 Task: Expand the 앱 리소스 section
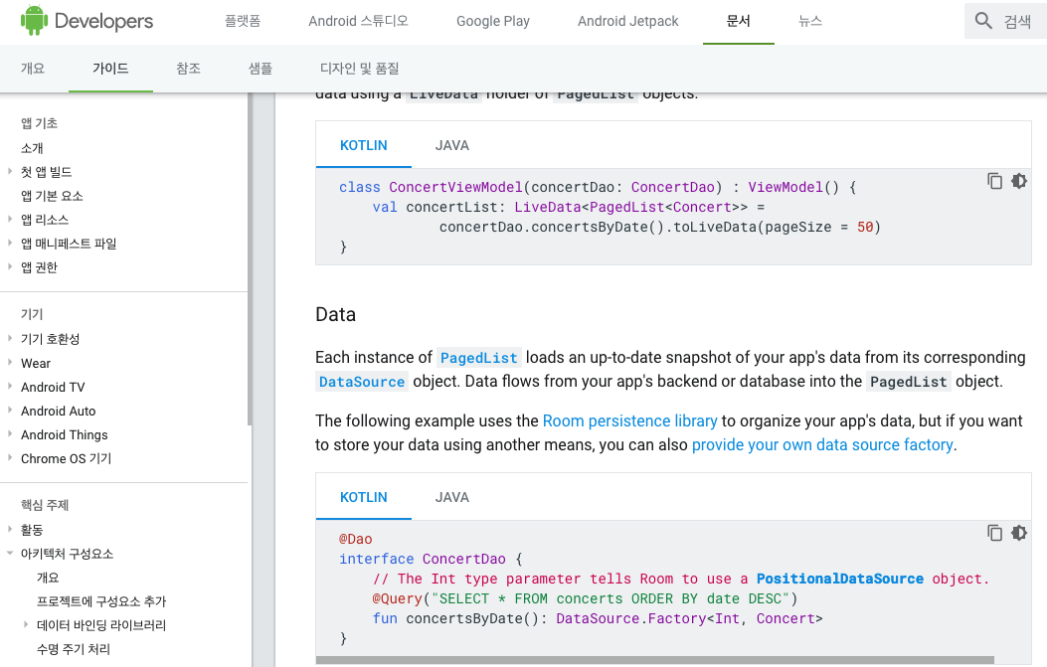(x=10, y=219)
